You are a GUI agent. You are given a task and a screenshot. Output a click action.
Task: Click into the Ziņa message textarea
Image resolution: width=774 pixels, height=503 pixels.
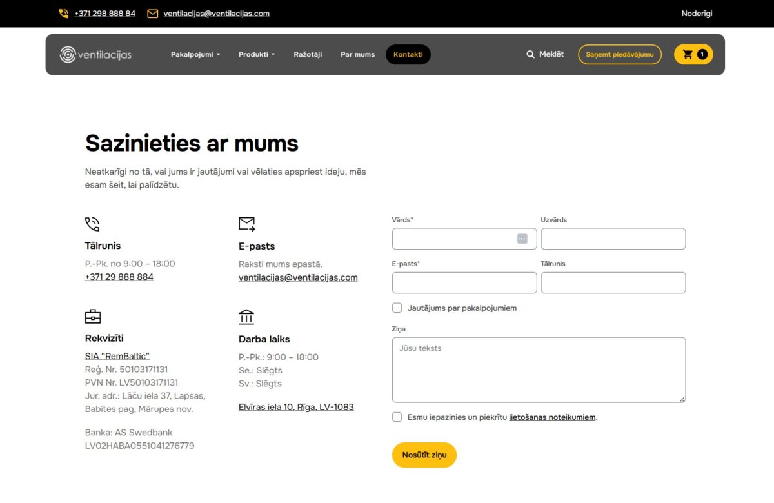(x=539, y=370)
